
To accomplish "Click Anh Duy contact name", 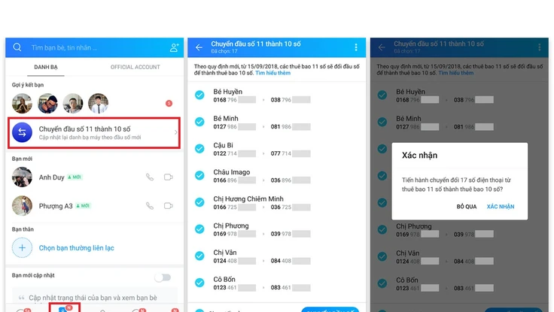I will pos(52,177).
